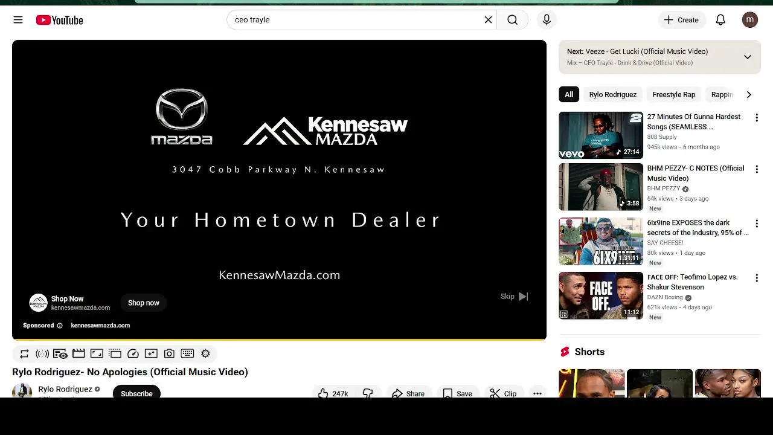Show more filter chips with right arrow
Viewport: 773px width, 435px height.
(x=749, y=94)
